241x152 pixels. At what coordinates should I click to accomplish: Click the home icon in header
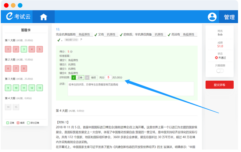click(x=44, y=17)
